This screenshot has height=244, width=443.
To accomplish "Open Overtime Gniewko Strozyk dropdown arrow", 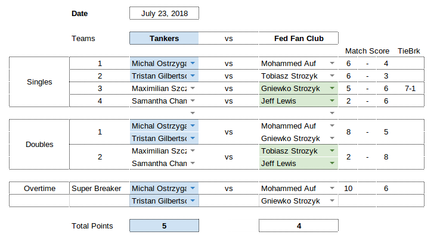I will [332, 201].
